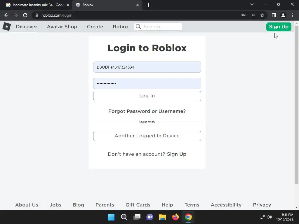Click the page vertical scrollbar
This screenshot has height=224, width=299.
[296, 105]
